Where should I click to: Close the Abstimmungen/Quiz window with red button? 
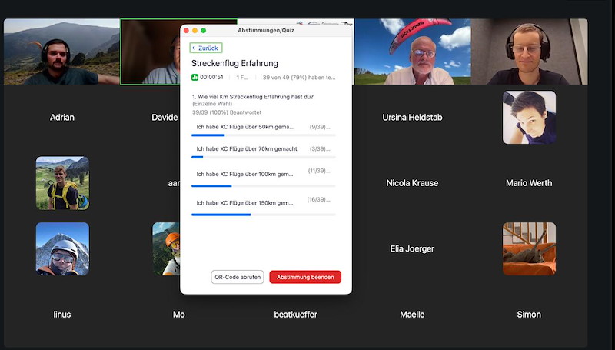click(x=186, y=31)
